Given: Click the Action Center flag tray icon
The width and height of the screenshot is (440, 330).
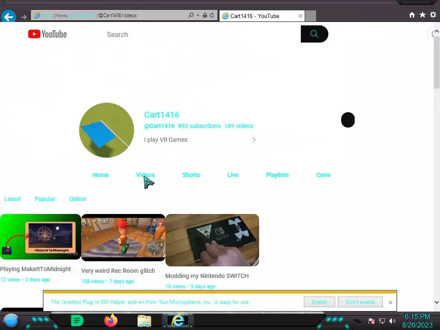Looking at the screenshot, I should click(372, 321).
